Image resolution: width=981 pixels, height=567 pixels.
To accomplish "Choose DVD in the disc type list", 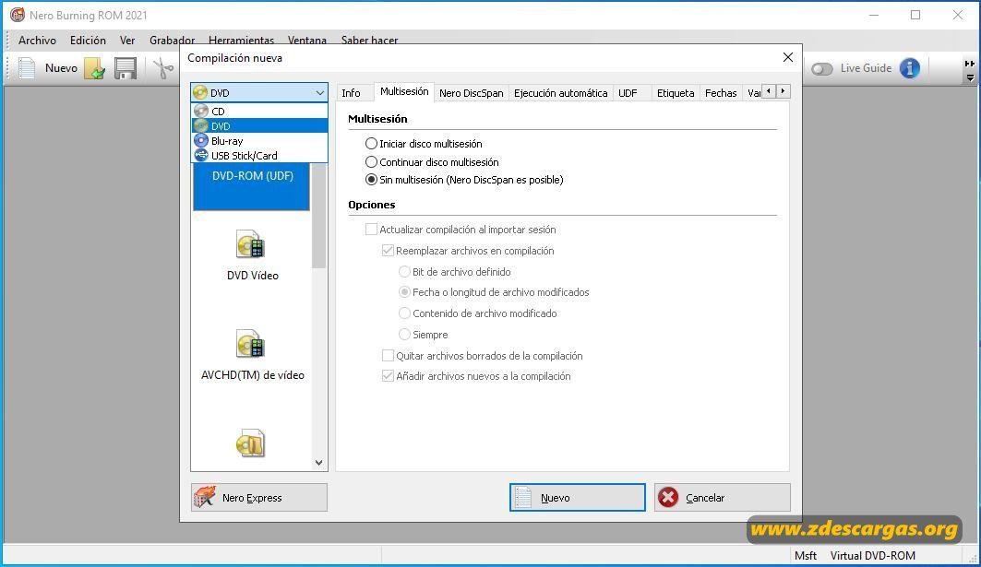I will point(259,126).
